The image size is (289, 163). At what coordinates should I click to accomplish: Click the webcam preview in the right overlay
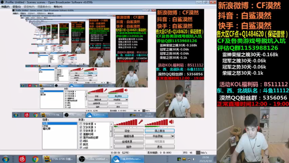253,135
